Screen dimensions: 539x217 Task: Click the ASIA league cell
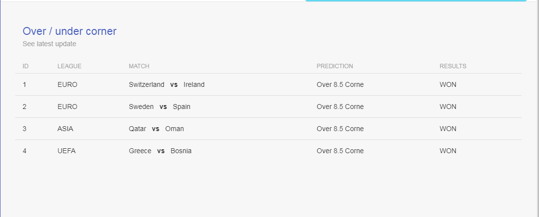tap(65, 129)
